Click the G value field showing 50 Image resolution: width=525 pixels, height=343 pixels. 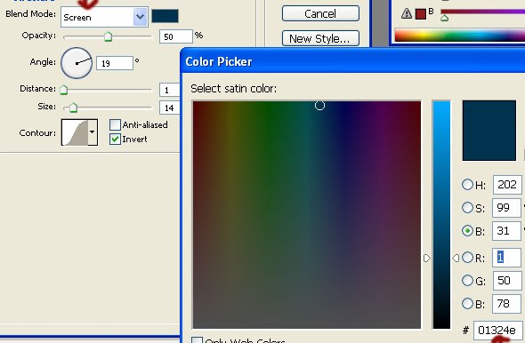point(507,280)
